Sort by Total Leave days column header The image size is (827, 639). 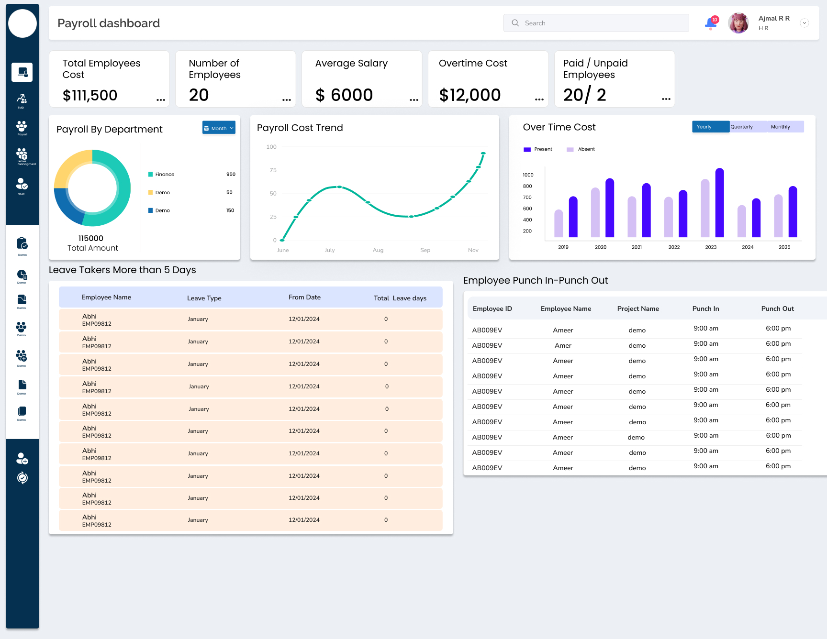[400, 298]
